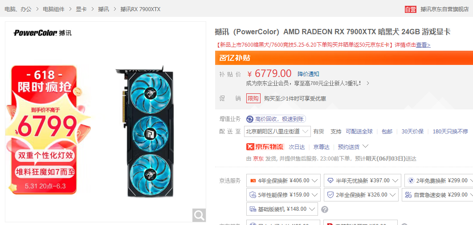
Task: Click the 限购 promotion tag
Action: point(253,99)
